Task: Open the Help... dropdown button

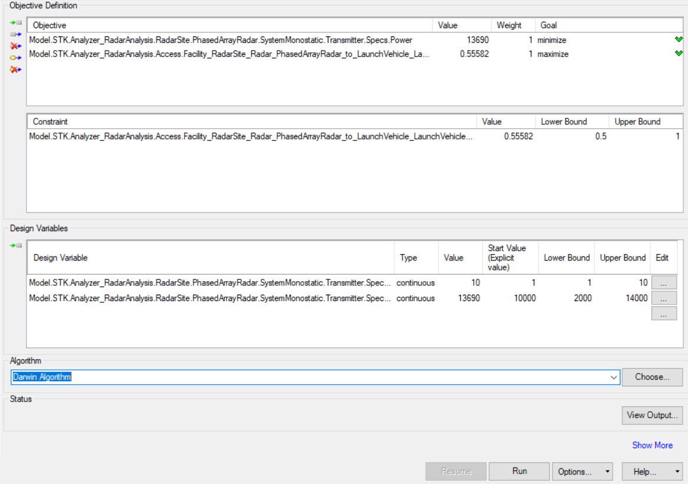Action: coord(650,472)
